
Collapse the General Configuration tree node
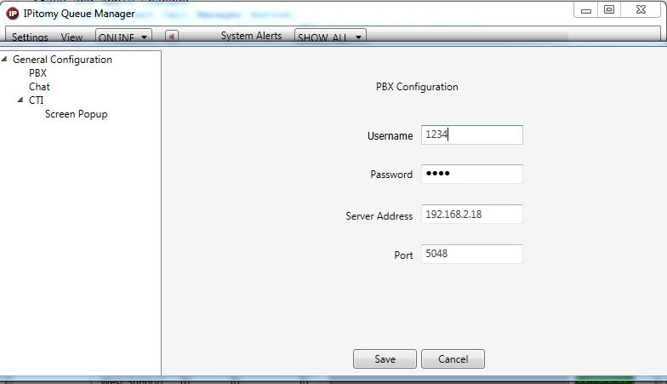click(4, 60)
